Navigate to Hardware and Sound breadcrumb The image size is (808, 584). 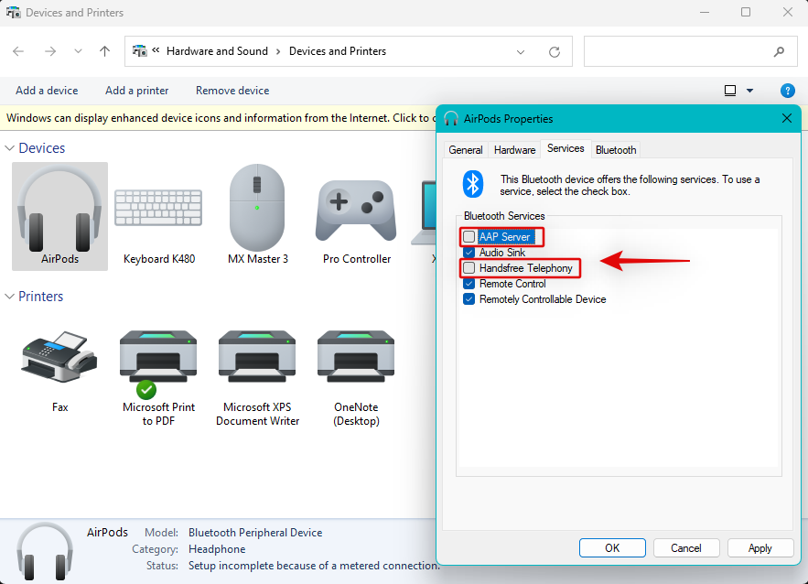217,51
